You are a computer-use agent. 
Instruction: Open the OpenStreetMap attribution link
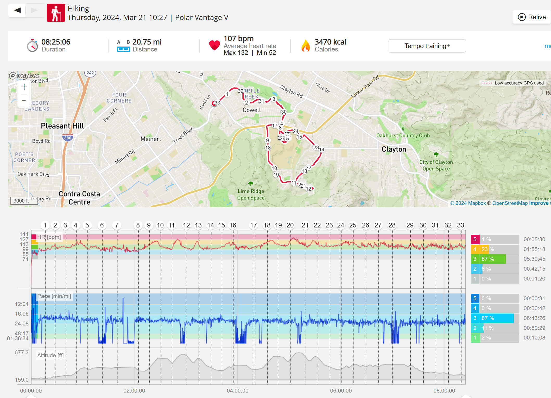[x=510, y=203]
